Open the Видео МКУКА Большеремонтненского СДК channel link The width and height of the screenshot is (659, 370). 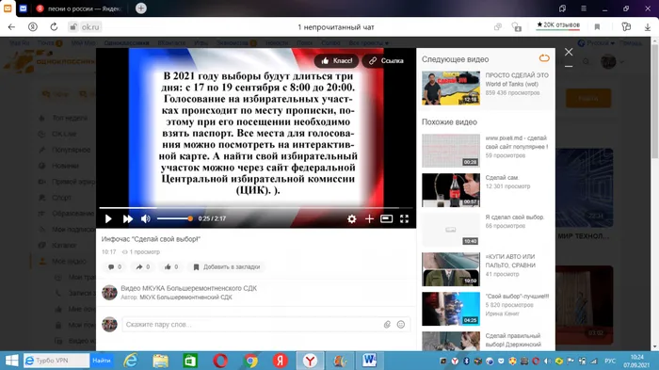point(188,288)
